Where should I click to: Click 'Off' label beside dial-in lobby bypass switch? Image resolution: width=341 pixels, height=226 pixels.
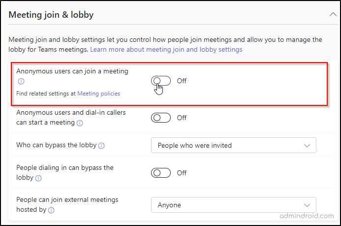click(x=182, y=173)
